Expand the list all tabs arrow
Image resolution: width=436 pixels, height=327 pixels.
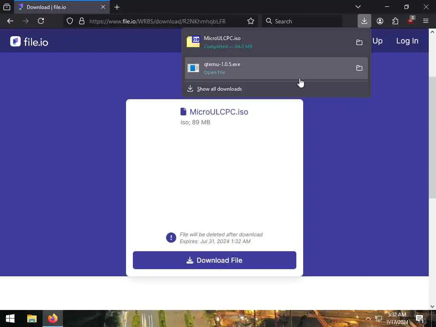coord(358,7)
